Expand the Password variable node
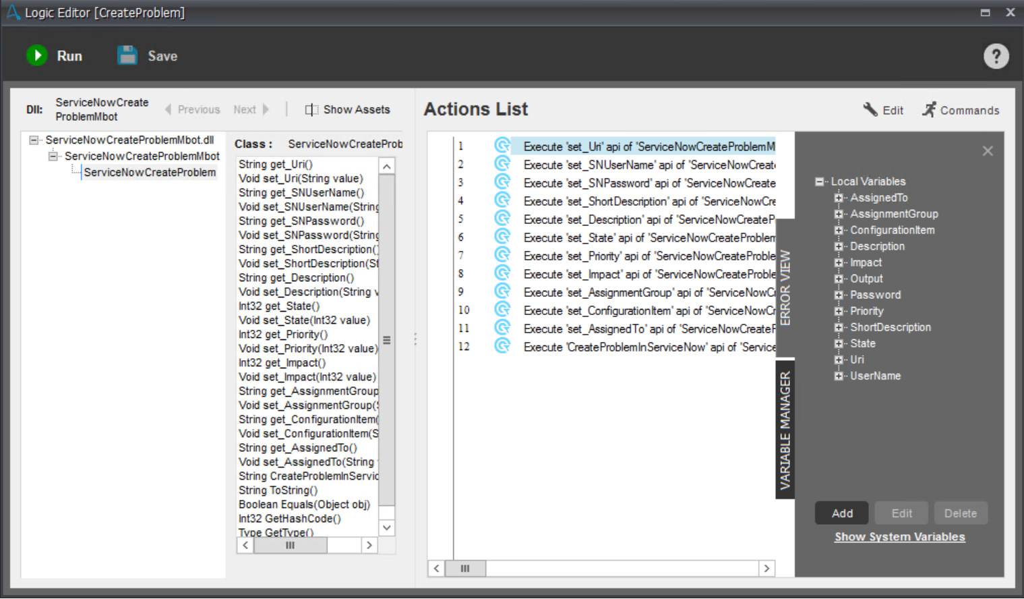1024x599 pixels. (839, 295)
